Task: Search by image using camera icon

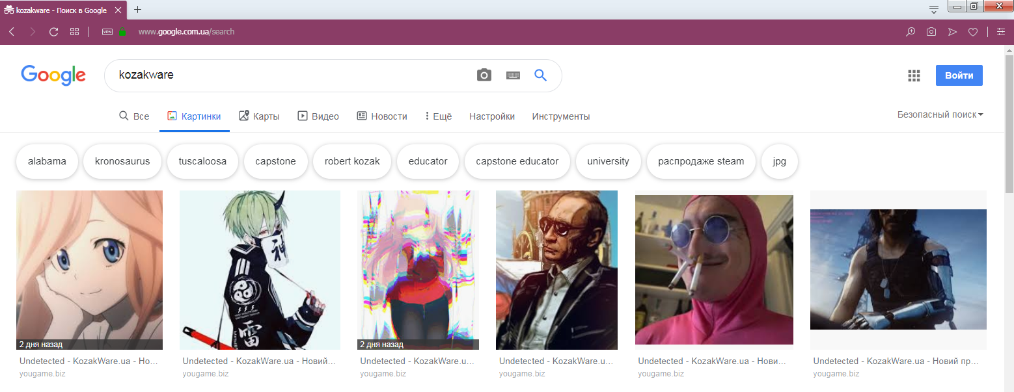Action: click(x=484, y=75)
